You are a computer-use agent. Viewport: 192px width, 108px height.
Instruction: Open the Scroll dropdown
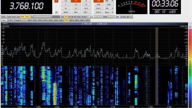[79, 17]
